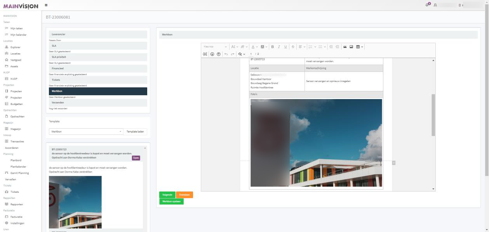Apply italic formatting in editor

(x=279, y=47)
